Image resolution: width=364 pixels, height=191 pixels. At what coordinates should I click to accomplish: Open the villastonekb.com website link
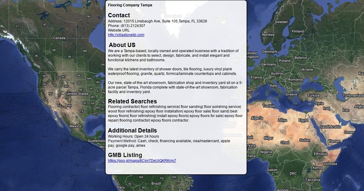point(126,35)
